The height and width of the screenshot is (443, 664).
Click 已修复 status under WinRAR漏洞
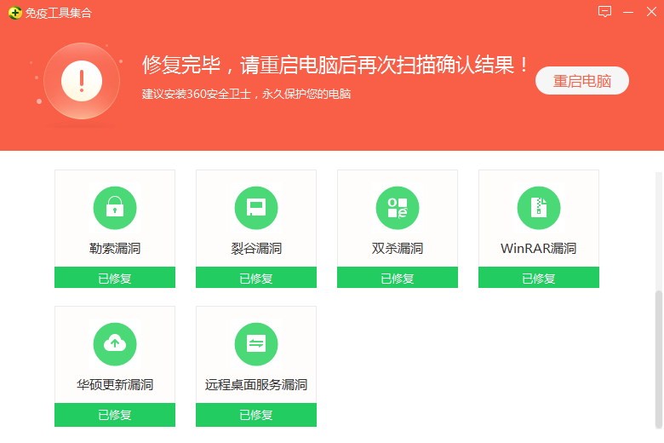(539, 278)
